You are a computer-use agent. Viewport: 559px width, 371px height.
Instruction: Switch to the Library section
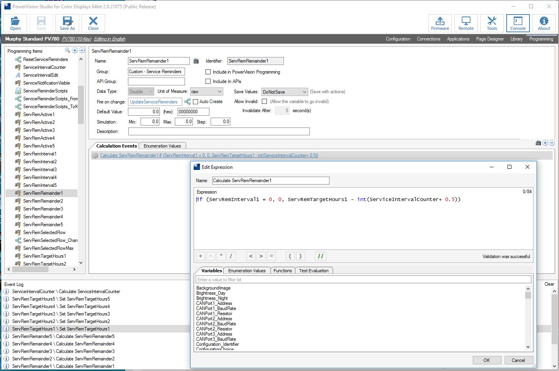(516, 39)
